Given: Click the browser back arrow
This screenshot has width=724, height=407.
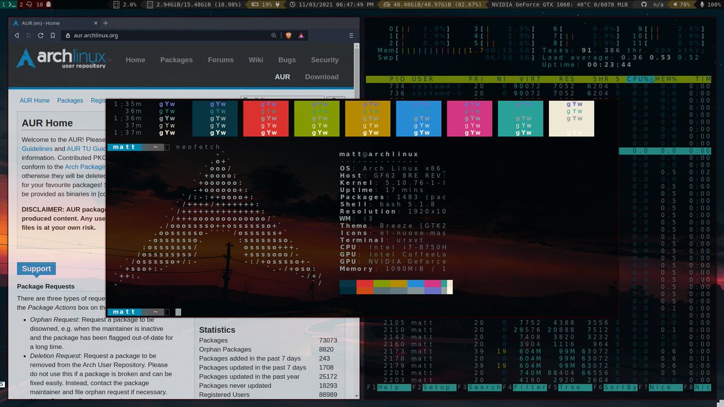Looking at the screenshot, I should (17, 36).
